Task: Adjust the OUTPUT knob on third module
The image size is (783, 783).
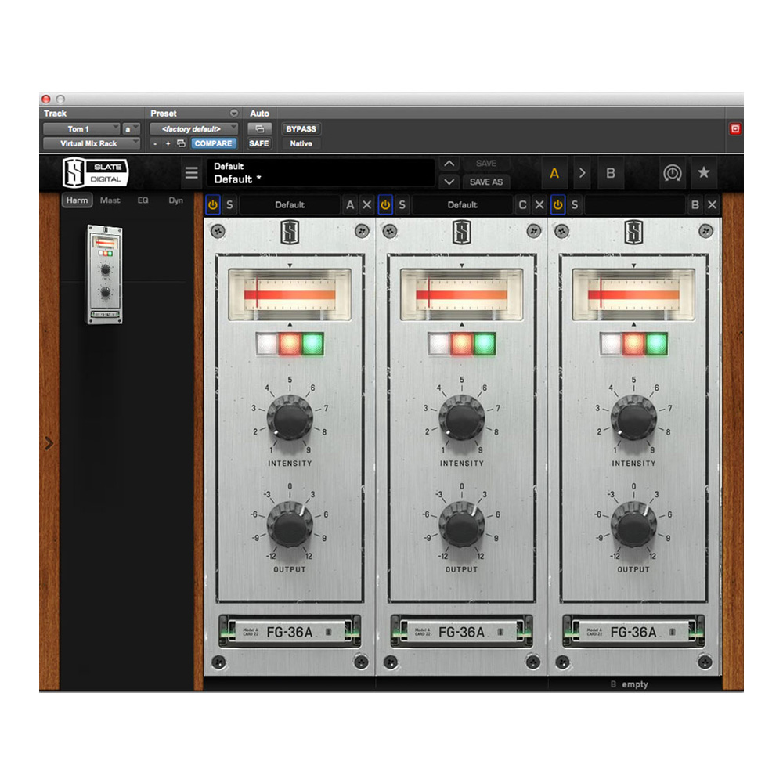Action: click(x=634, y=525)
